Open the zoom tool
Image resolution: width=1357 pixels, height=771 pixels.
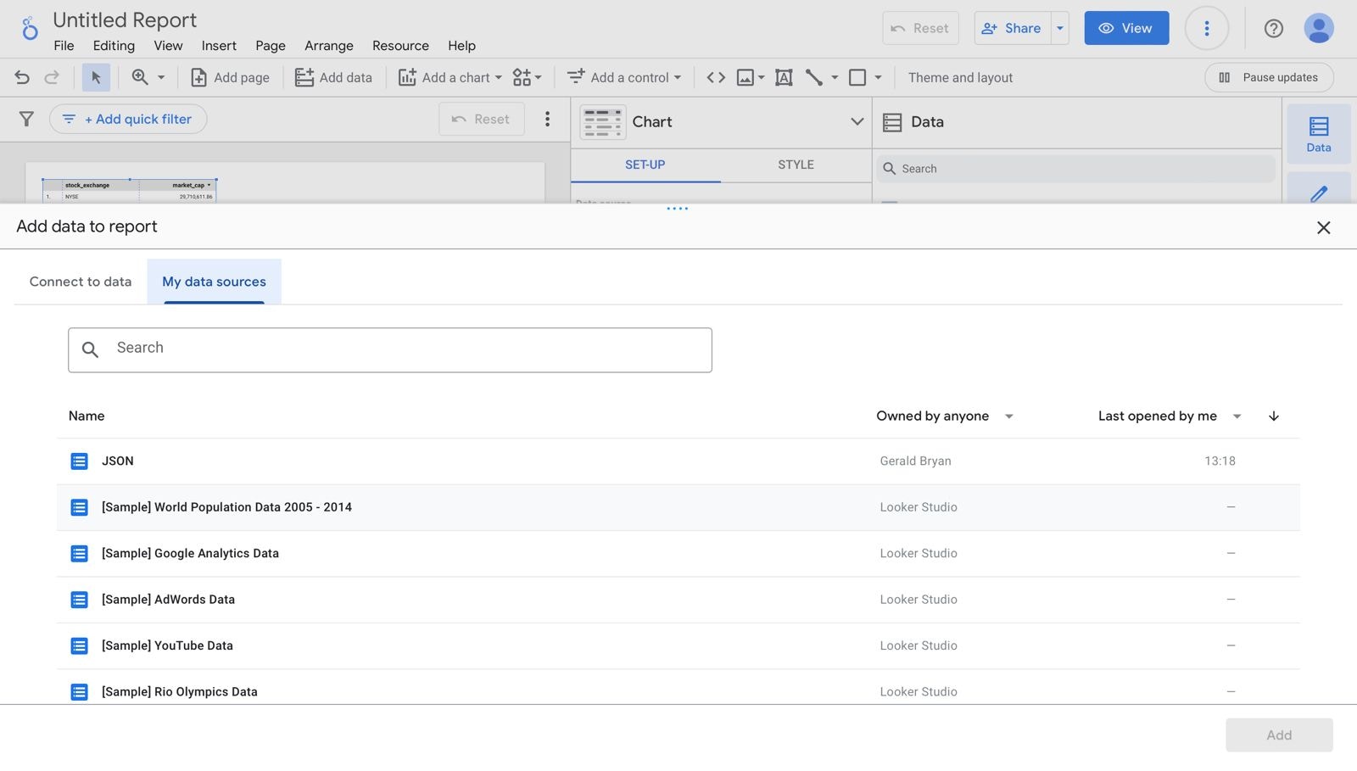click(x=148, y=77)
